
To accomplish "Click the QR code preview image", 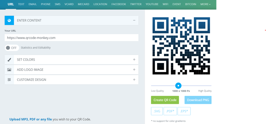I will (x=181, y=46).
